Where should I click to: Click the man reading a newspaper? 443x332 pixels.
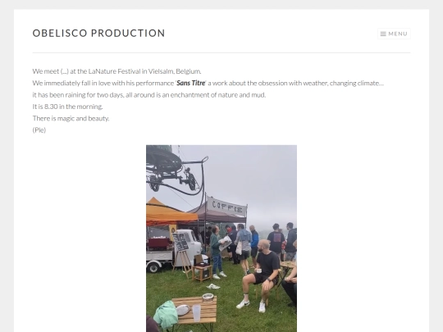tap(217, 252)
